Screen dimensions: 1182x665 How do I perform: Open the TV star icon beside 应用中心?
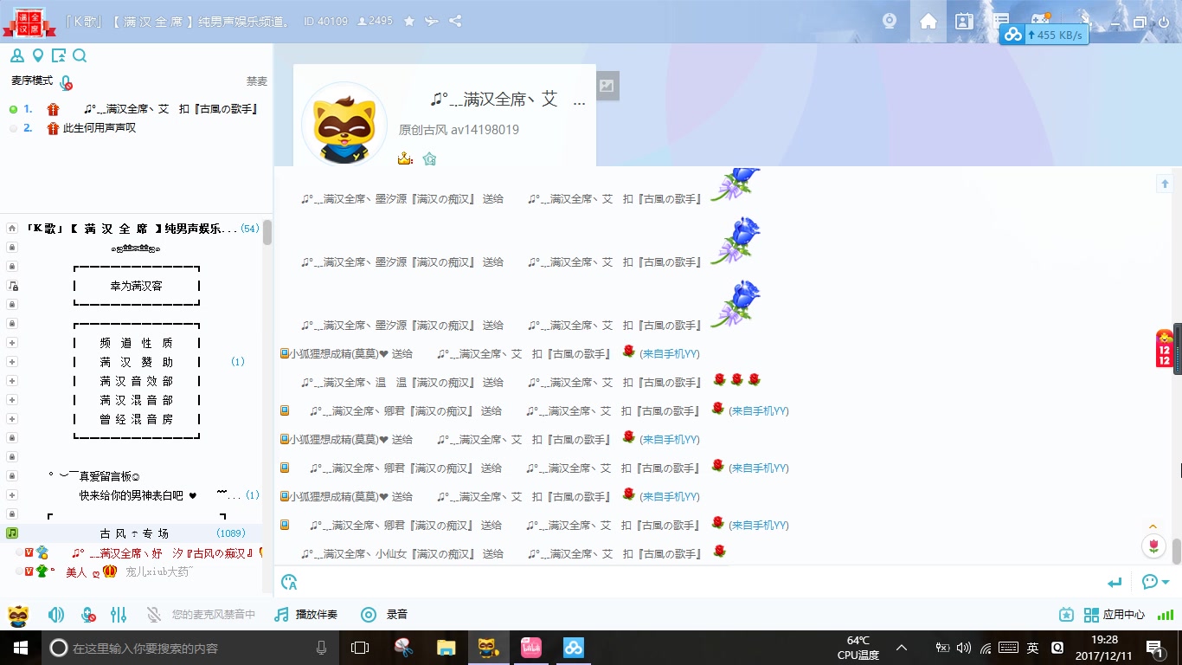point(1067,615)
